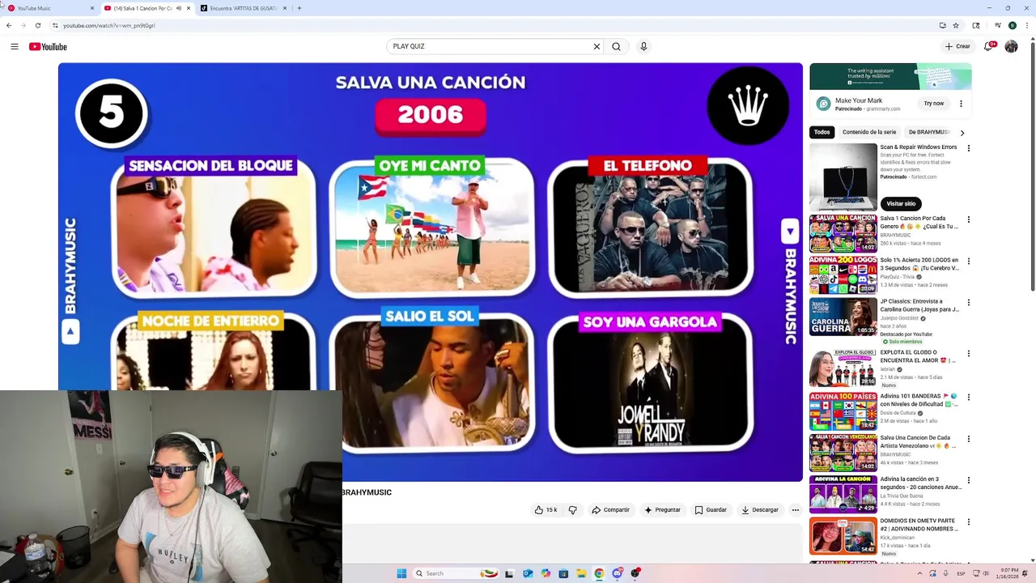Open the Crear button
The width and height of the screenshot is (1036, 583).
pyautogui.click(x=957, y=46)
